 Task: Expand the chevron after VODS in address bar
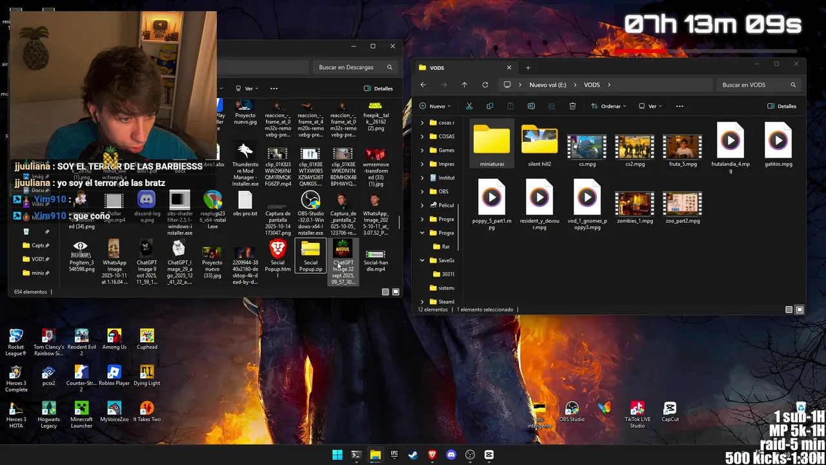click(x=609, y=85)
